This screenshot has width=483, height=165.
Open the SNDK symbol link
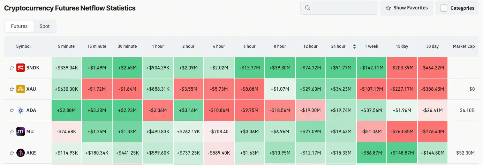coord(33,68)
